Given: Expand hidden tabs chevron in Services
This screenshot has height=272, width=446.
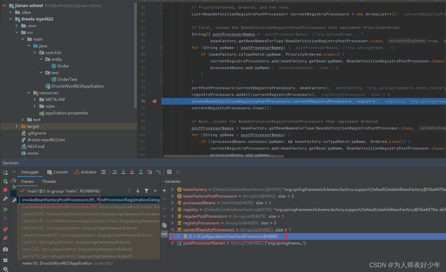Looking at the screenshot, I should pyautogui.click(x=14, y=172).
